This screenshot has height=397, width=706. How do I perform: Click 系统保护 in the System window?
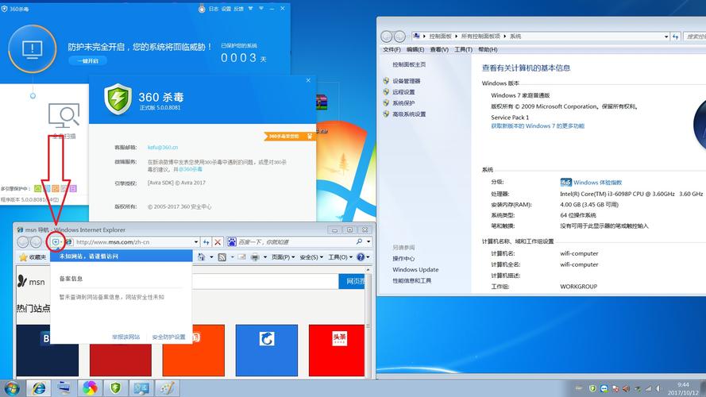pos(403,103)
